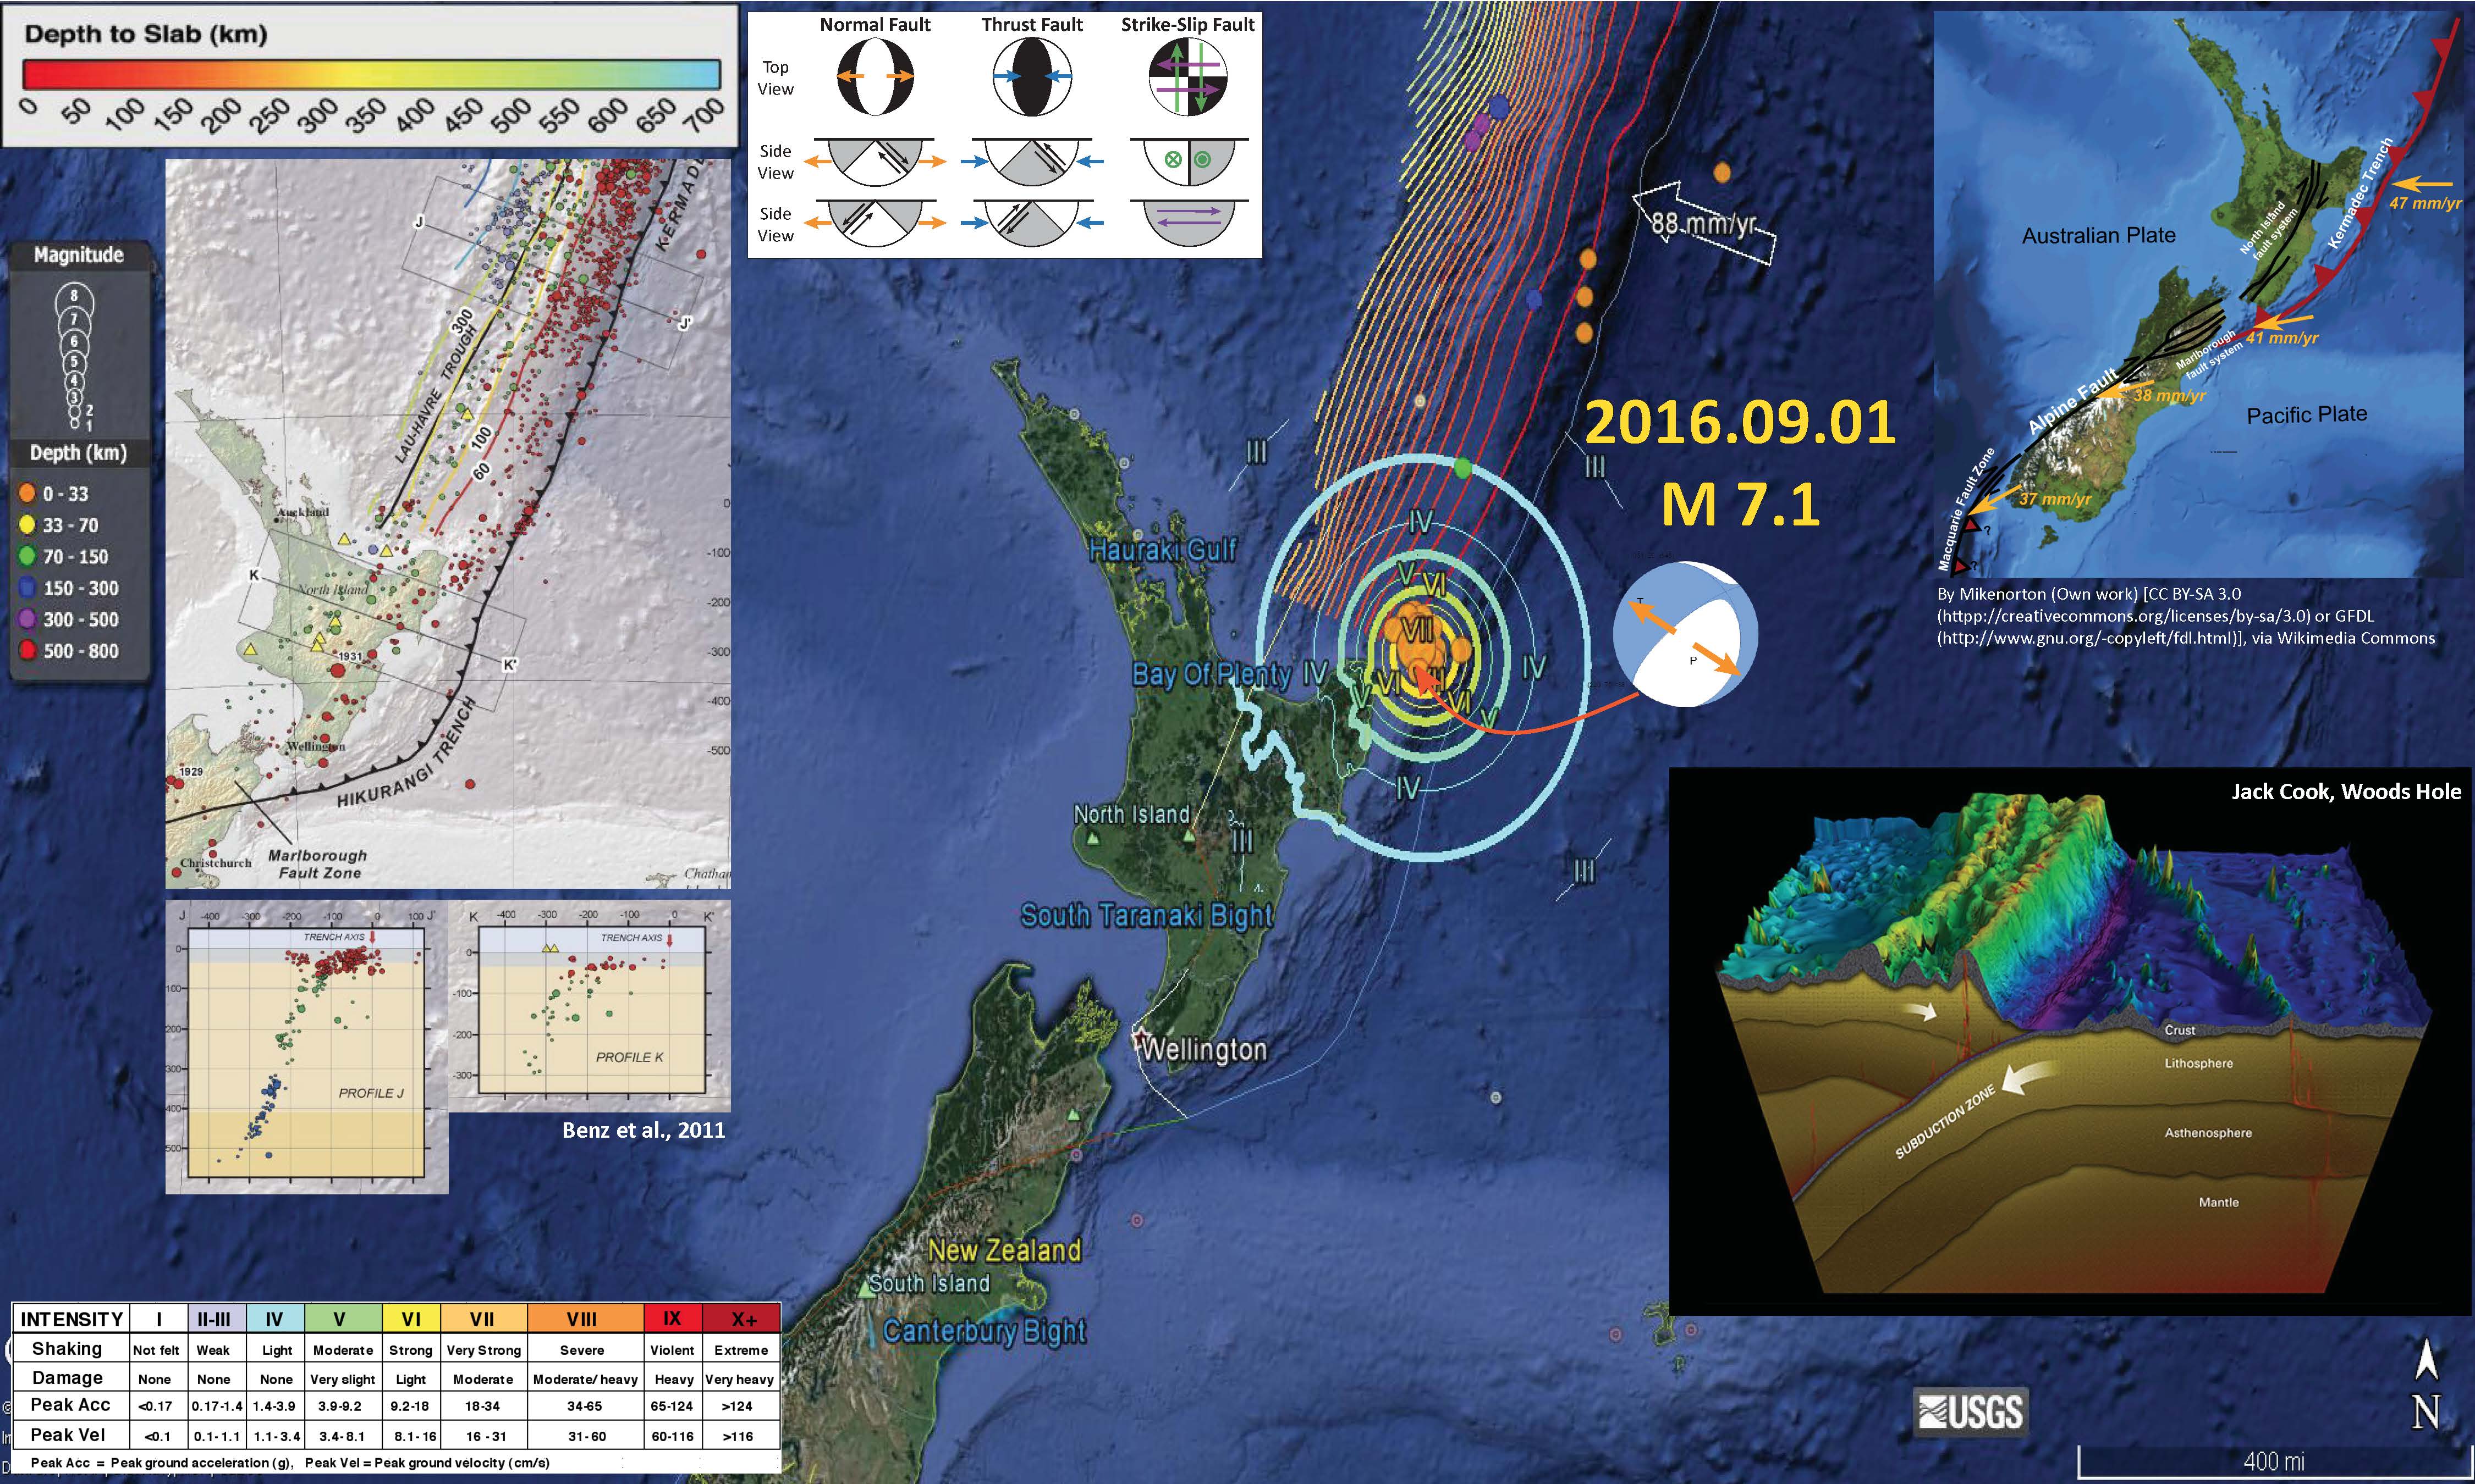
Task: Select the orange 0 - 33 depth dot
Action: click(x=28, y=493)
